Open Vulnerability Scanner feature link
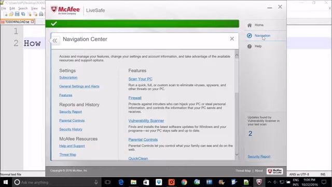The width and height of the screenshot is (332, 187). [146, 121]
